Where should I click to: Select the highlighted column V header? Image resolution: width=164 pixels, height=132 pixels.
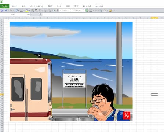[154, 18]
